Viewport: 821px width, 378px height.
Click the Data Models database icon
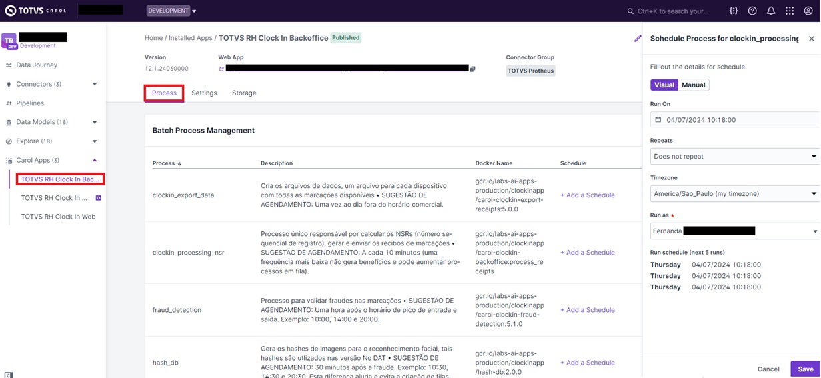point(9,122)
